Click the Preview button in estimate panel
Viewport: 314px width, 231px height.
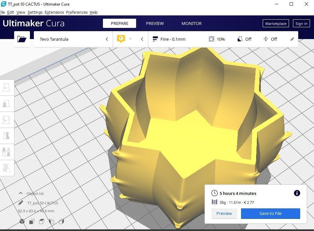click(224, 213)
